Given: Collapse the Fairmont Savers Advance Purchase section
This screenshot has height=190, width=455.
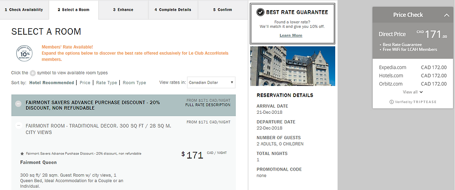Looking at the screenshot, I should (x=19, y=104).
